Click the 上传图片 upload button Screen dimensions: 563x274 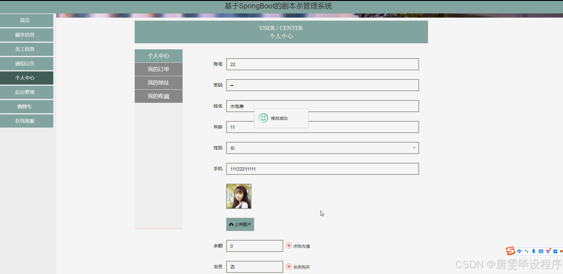pos(240,224)
